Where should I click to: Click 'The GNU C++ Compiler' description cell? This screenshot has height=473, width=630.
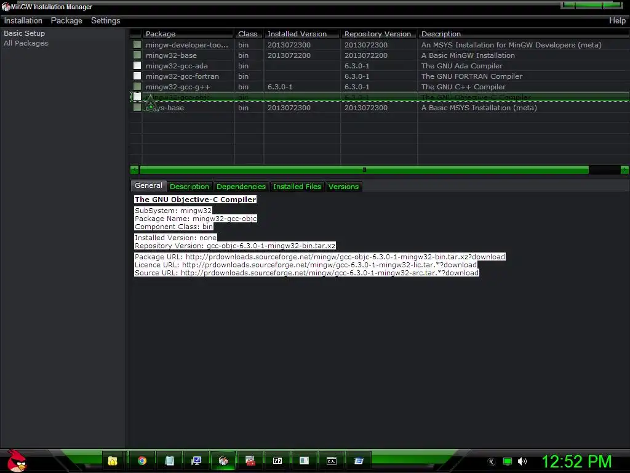click(x=463, y=87)
